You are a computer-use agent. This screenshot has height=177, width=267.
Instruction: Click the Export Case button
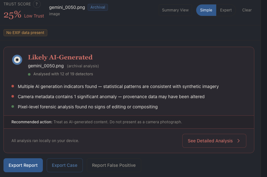click(65, 165)
